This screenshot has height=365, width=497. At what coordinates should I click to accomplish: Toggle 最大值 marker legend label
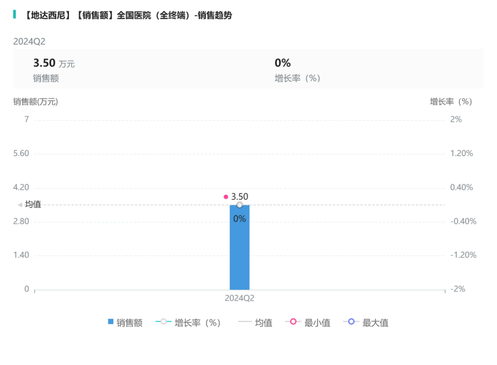[x=375, y=323]
